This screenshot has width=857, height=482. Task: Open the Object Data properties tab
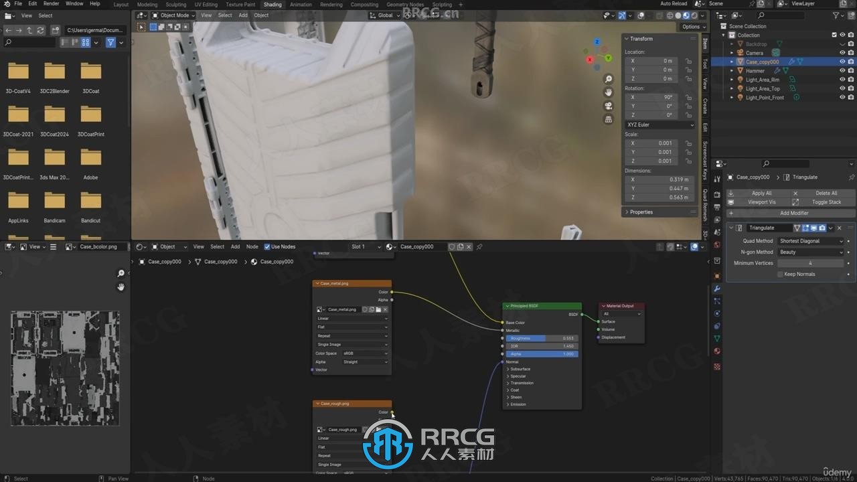pyautogui.click(x=717, y=339)
